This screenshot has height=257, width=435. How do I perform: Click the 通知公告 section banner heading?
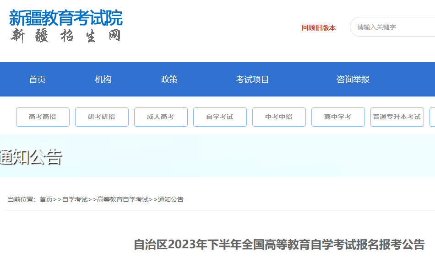pos(31,157)
